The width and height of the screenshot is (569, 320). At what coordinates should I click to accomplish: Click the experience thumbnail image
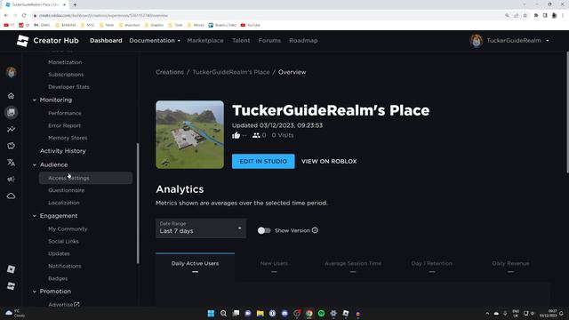click(x=189, y=134)
